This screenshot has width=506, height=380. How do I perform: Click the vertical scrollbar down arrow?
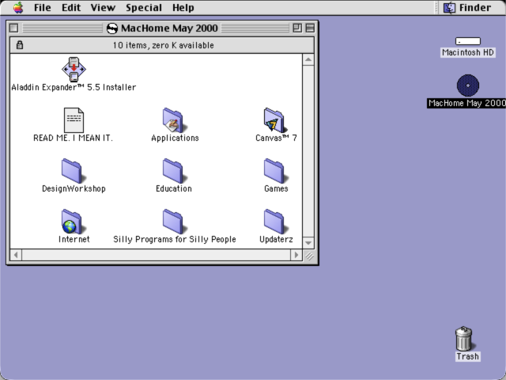(x=308, y=243)
